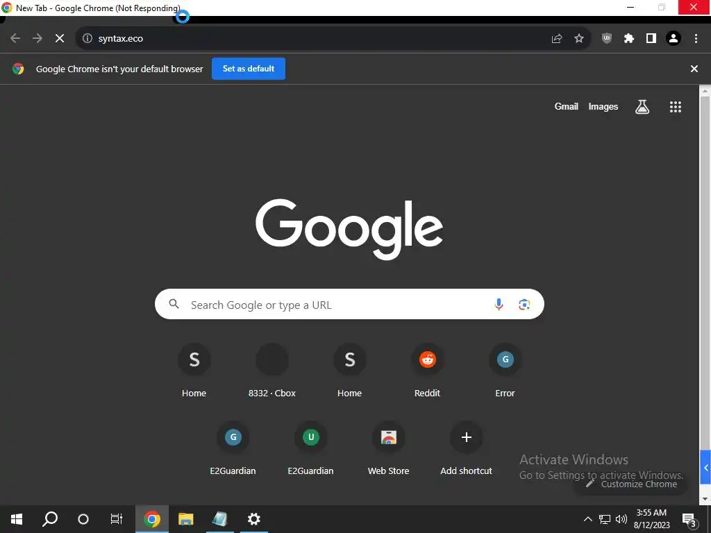Click the address bar showing syntax.eco
This screenshot has width=711, height=533.
tap(333, 39)
